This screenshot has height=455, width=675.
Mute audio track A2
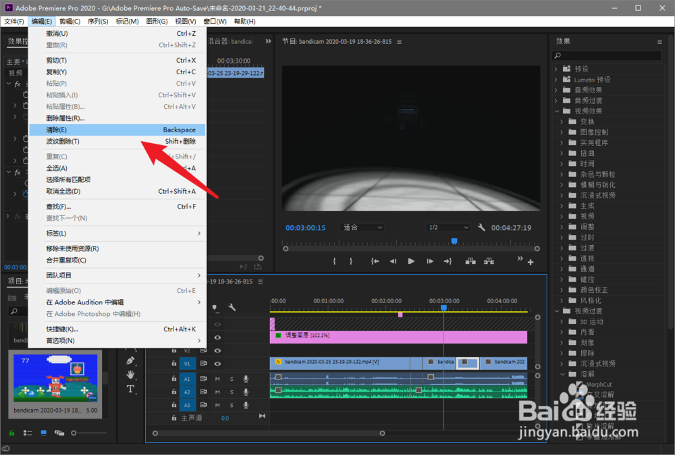point(217,392)
